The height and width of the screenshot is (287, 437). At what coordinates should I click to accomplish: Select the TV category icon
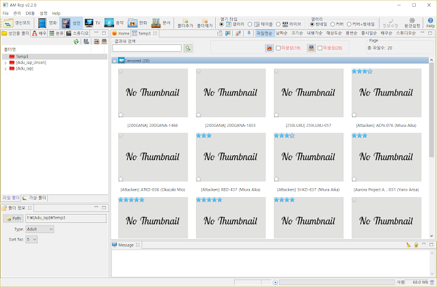pyautogui.click(x=89, y=23)
